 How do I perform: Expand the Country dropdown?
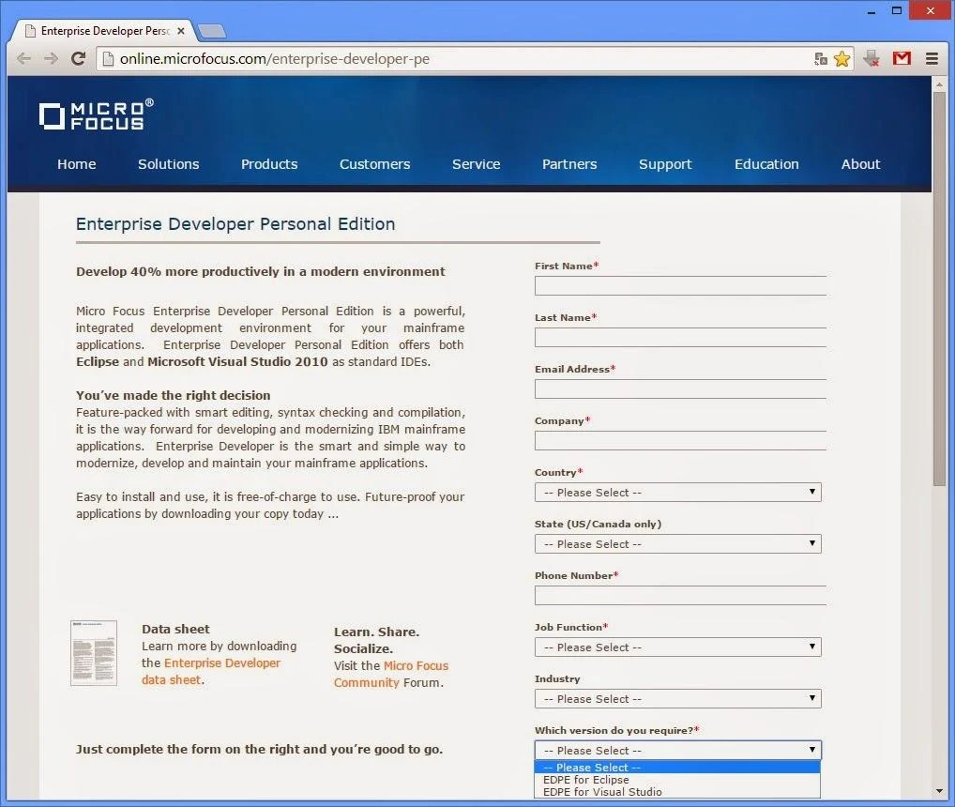[678, 492]
